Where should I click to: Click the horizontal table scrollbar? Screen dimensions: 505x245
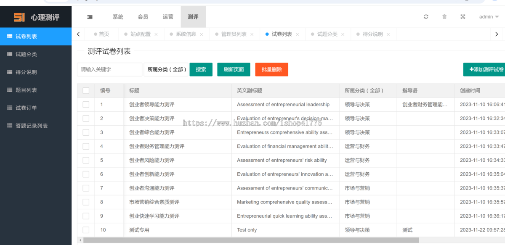click(x=251, y=240)
